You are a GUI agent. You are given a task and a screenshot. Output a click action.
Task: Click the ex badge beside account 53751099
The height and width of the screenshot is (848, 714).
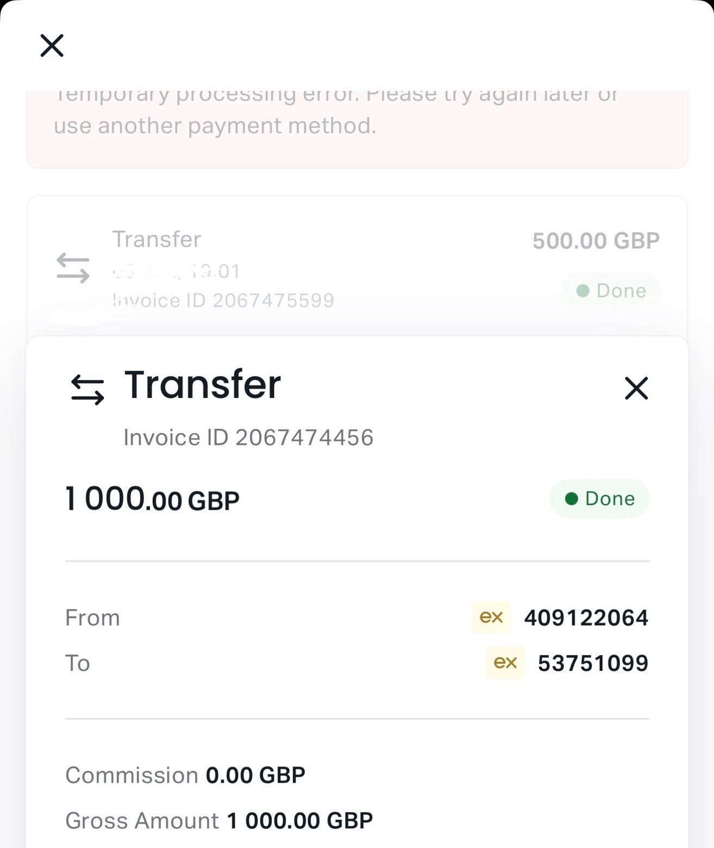(505, 663)
